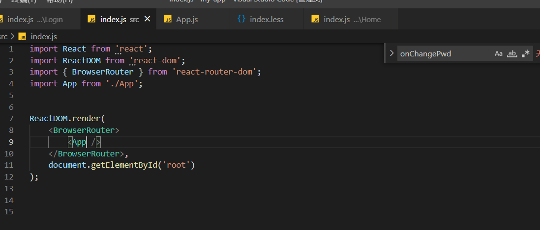Viewport: 540px width, 230px height.
Task: Open the index.less tab
Action: pos(267,19)
